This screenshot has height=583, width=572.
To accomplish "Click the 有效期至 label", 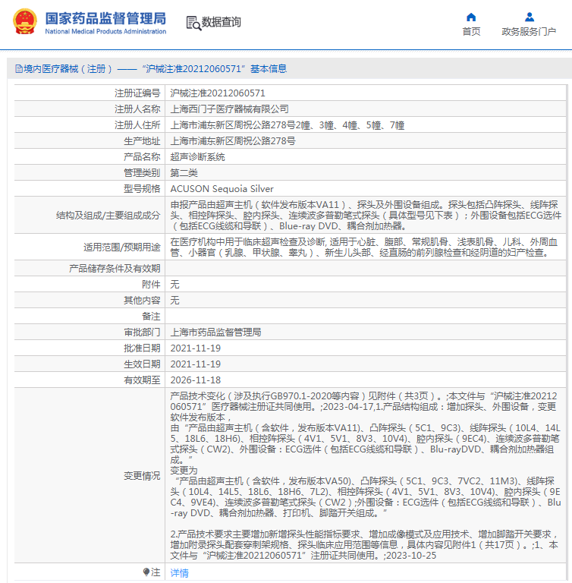I will click(142, 380).
